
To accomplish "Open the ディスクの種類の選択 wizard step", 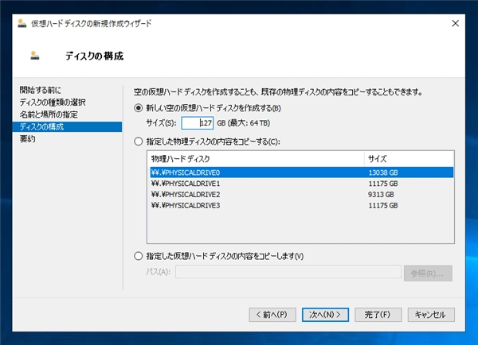I will pos(53,103).
